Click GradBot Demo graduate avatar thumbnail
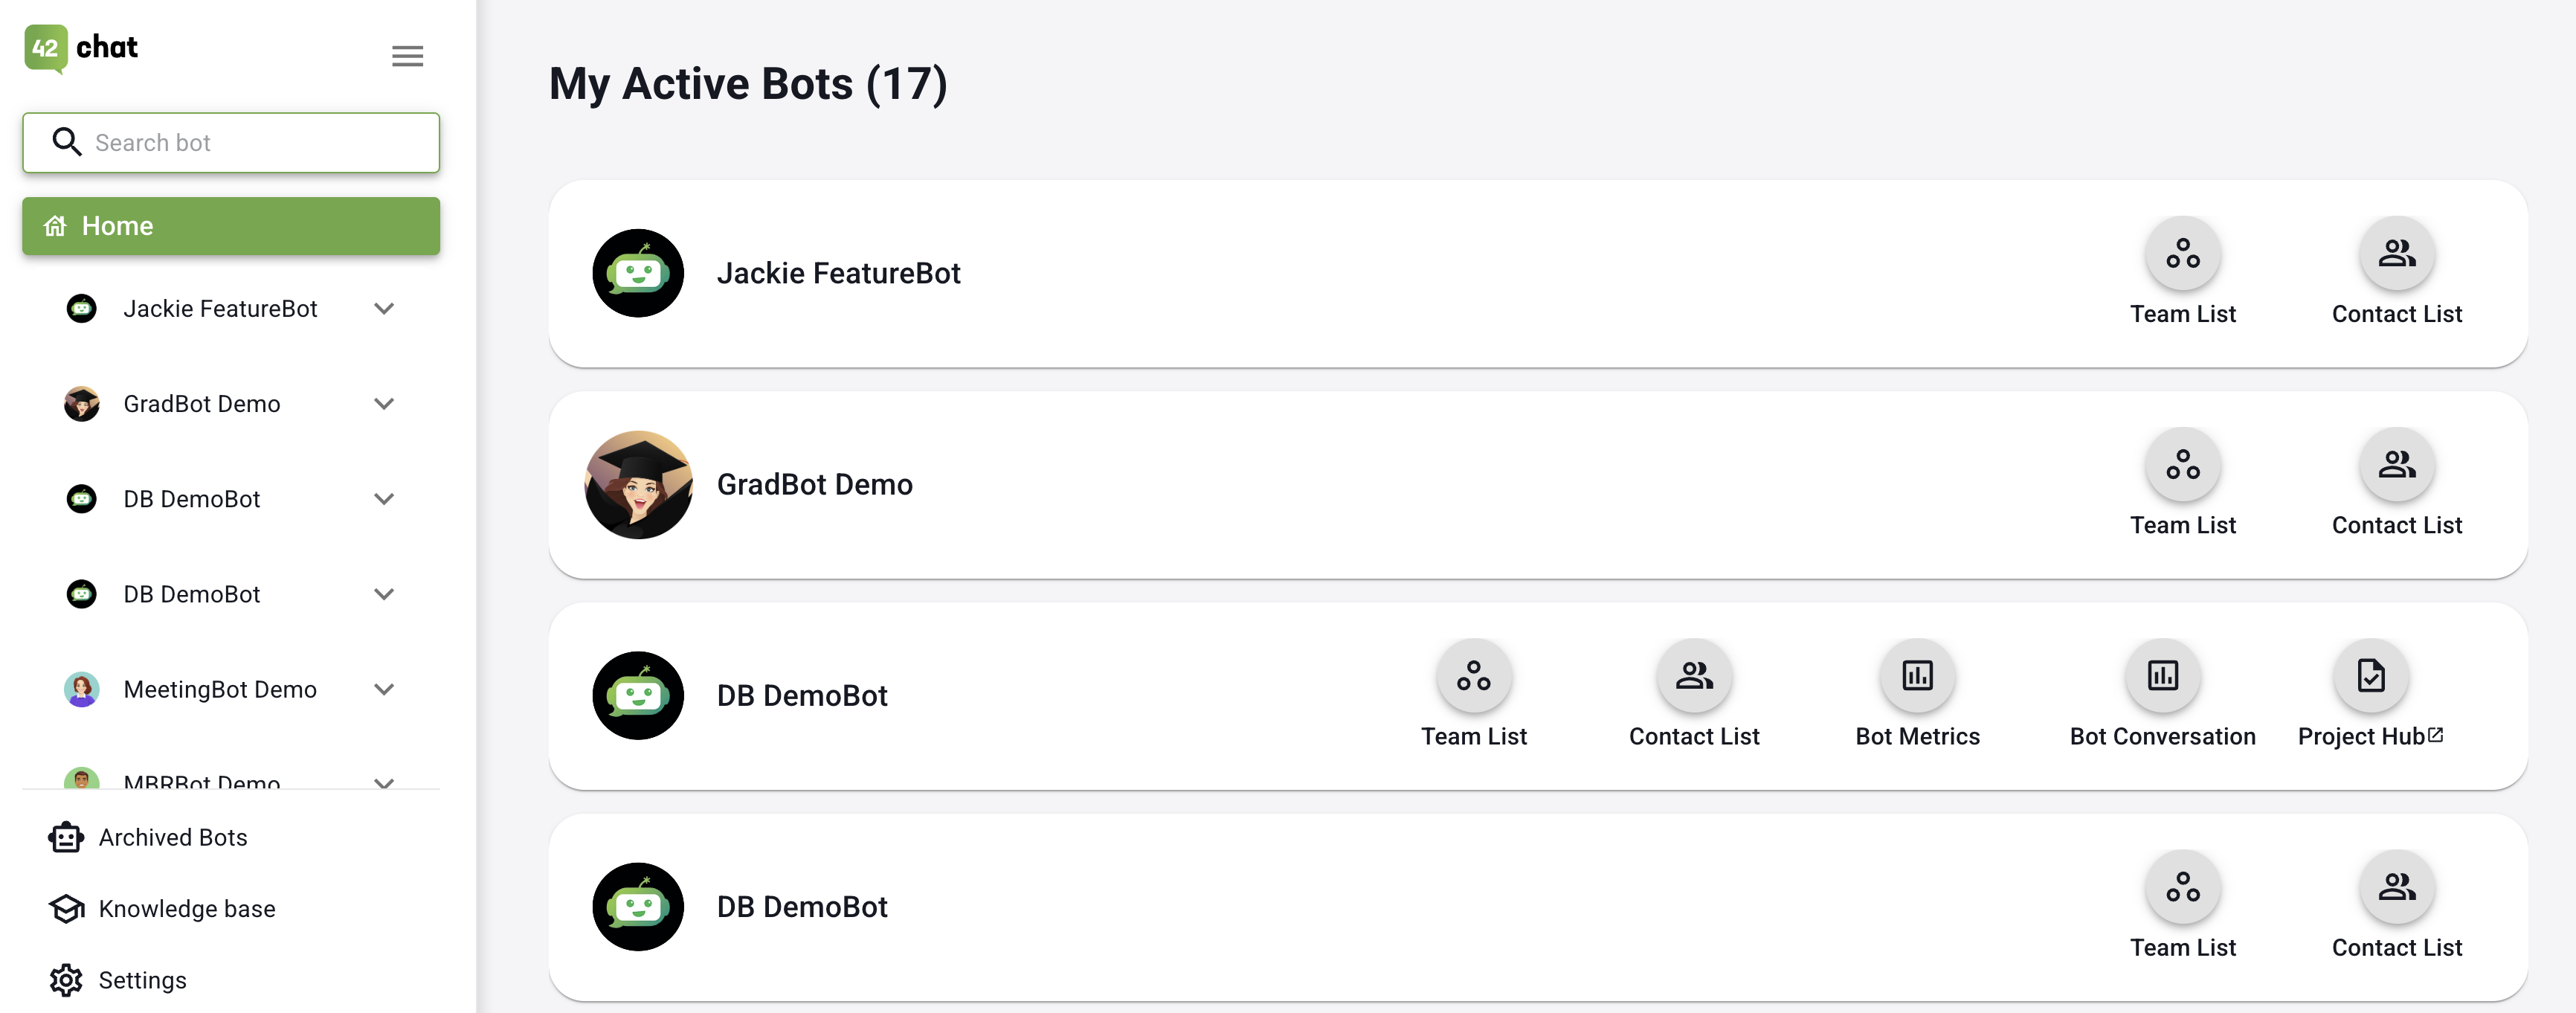The image size is (2576, 1013). (x=638, y=485)
